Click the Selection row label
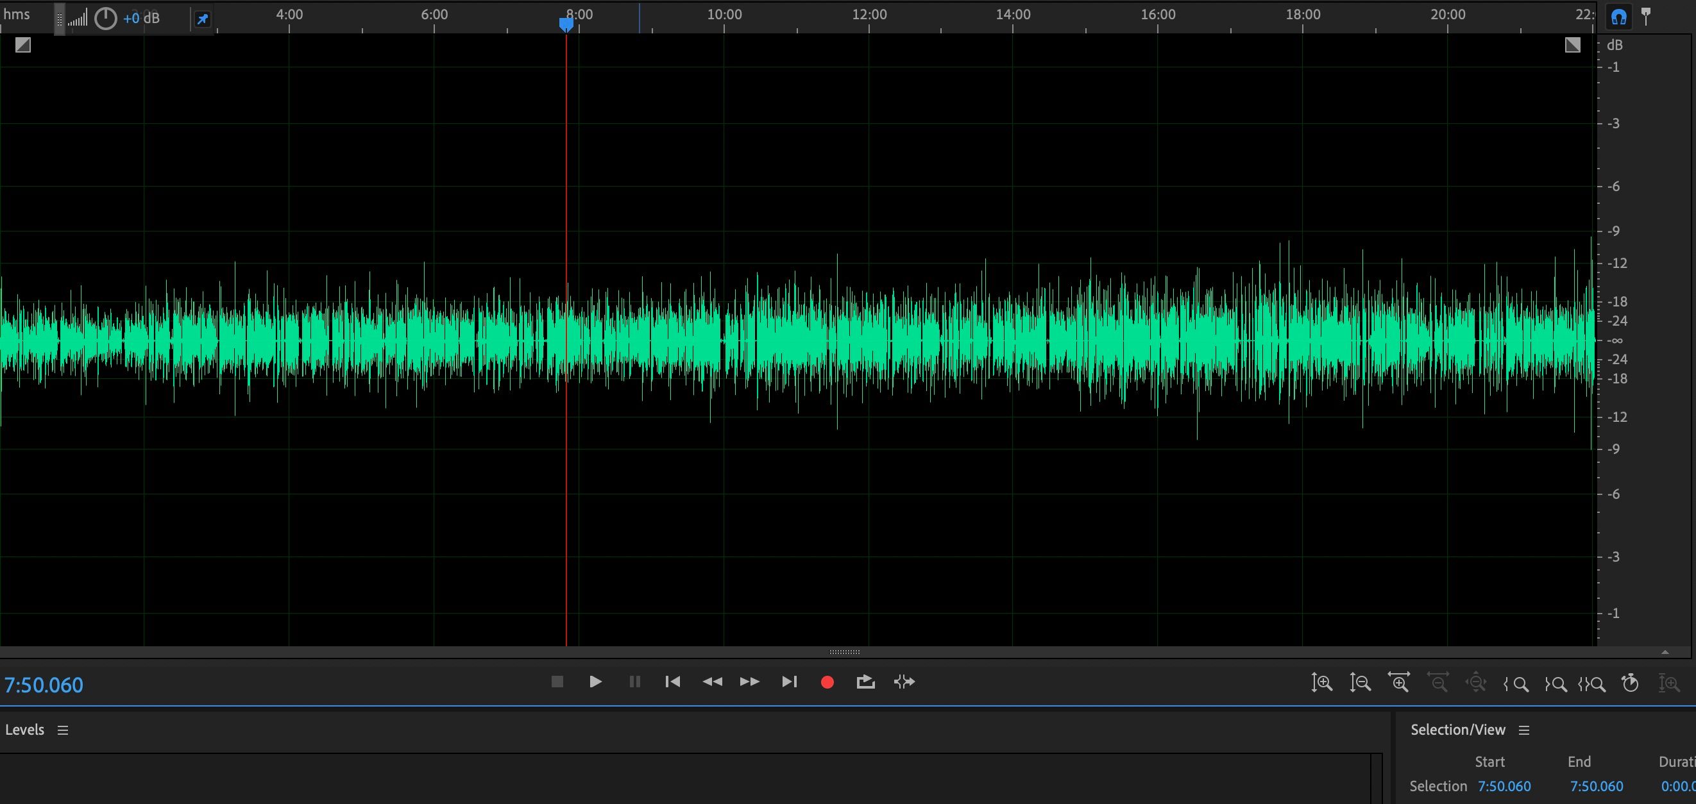The height and width of the screenshot is (804, 1696). [x=1439, y=786]
